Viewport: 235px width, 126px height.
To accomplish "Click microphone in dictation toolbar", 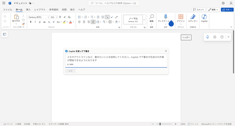I will point(208,37).
